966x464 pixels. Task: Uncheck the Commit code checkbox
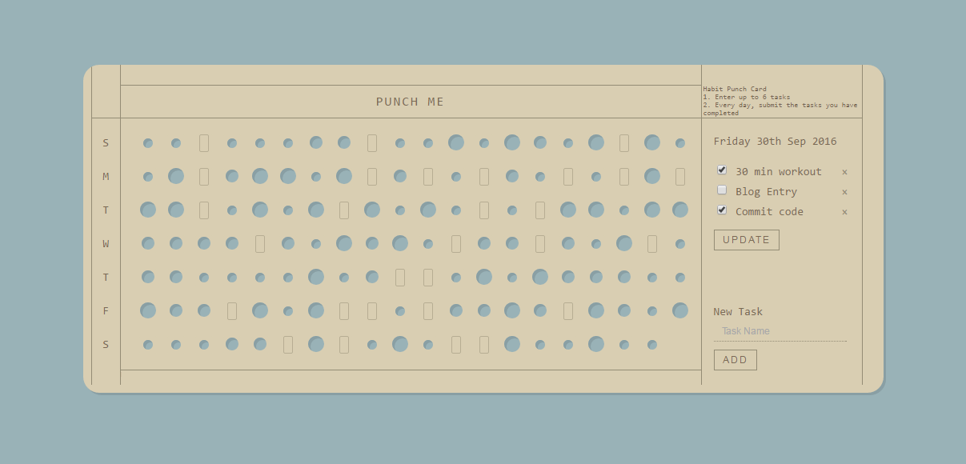(722, 210)
